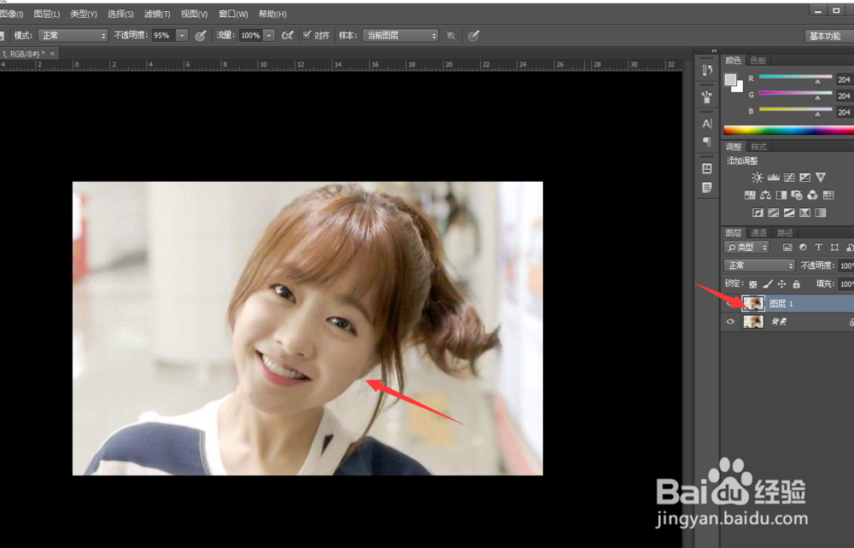Switch to the 颜色 tab
This screenshot has height=548, width=854.
click(733, 61)
